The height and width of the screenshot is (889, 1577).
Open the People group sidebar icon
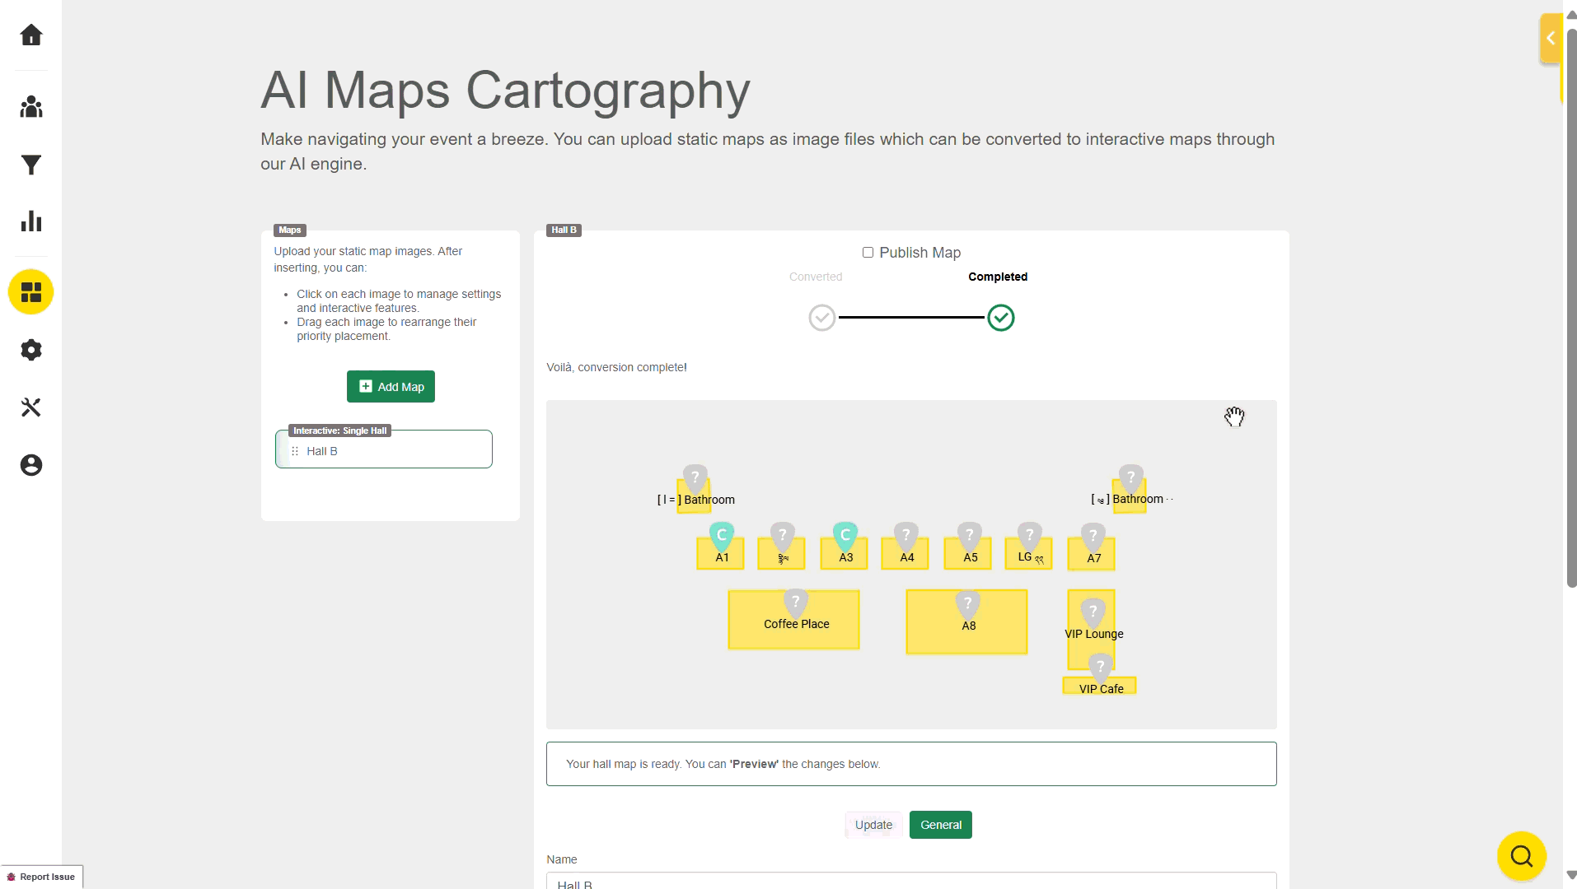click(x=31, y=107)
